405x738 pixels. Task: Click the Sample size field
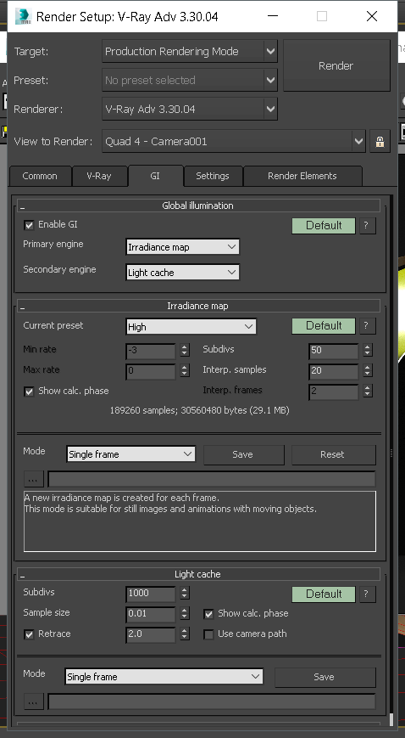(x=150, y=614)
